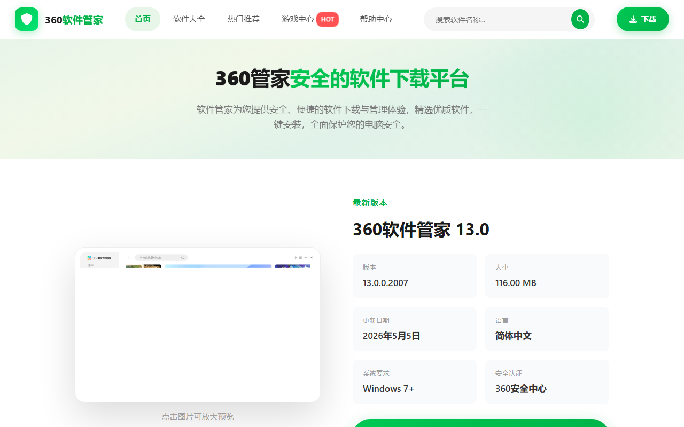
Task: Click the size value 116.00 MB
Action: (516, 283)
